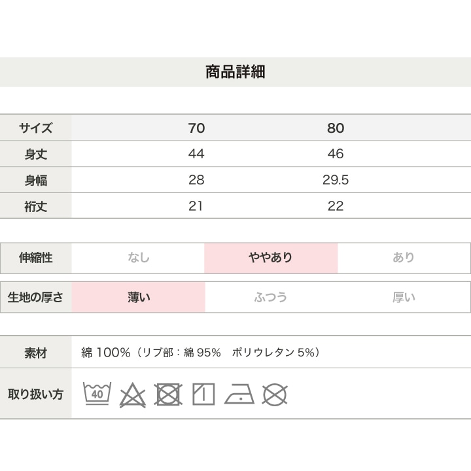The width and height of the screenshot is (471, 471).
Task: Select the ややあり stretch option
Action: tap(271, 258)
